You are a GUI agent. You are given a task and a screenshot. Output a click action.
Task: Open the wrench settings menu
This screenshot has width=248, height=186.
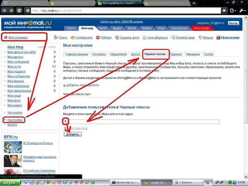click(x=242, y=11)
